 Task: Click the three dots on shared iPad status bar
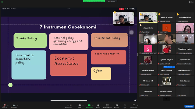[69, 9]
